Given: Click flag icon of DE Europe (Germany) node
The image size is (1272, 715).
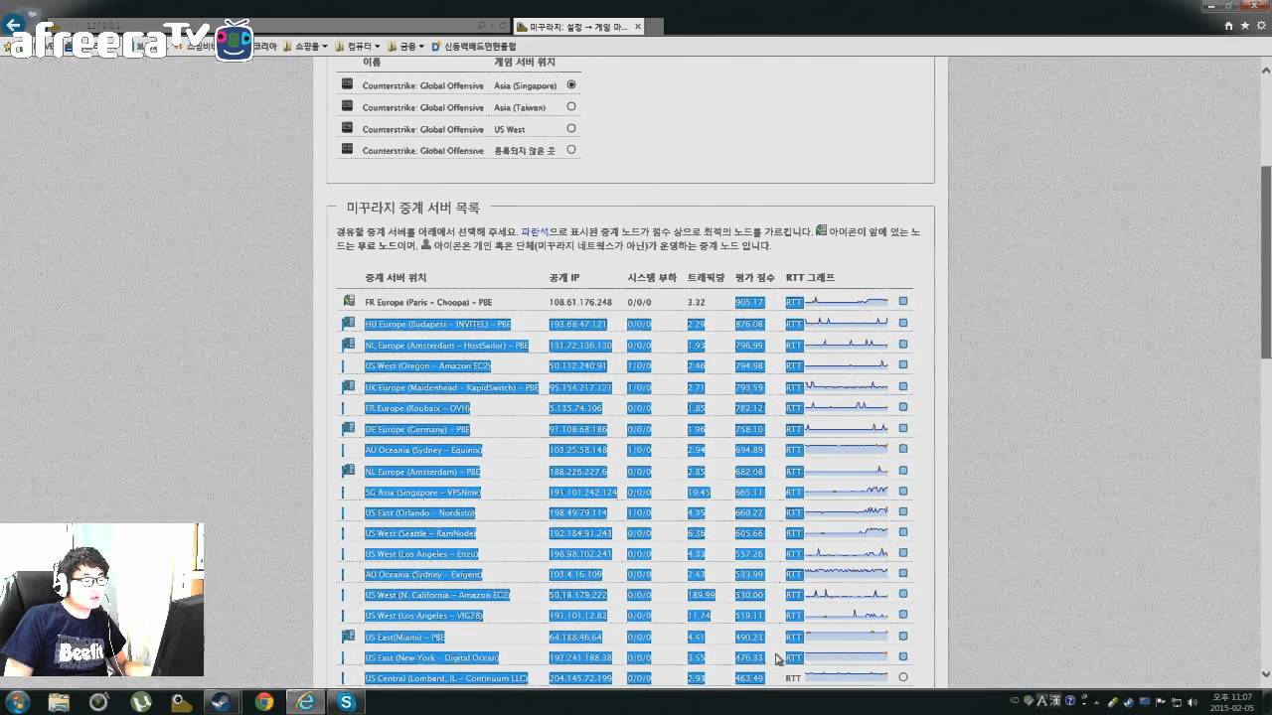Looking at the screenshot, I should tap(349, 429).
